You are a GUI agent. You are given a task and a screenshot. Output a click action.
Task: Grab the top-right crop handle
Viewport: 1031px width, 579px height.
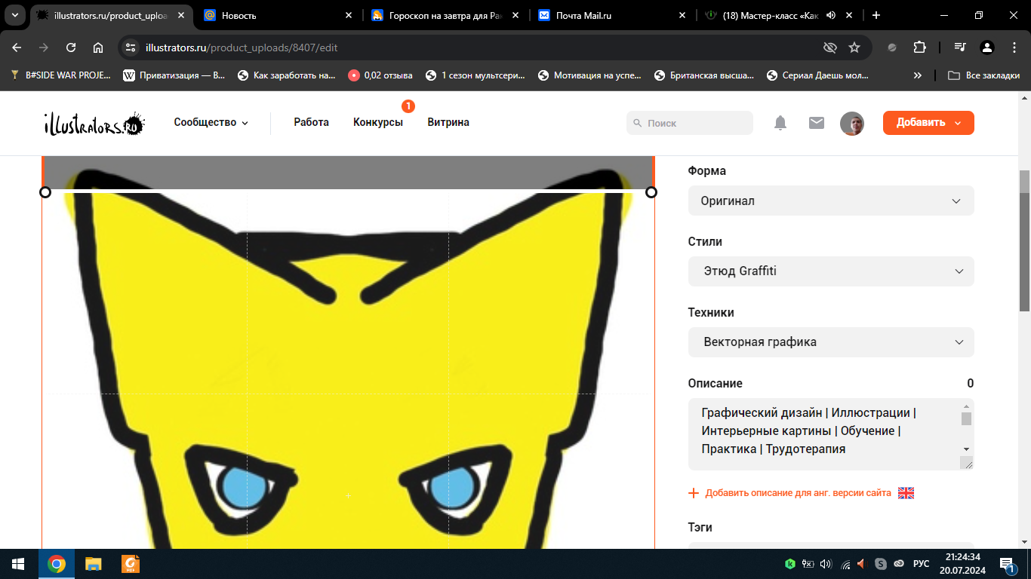[651, 192]
